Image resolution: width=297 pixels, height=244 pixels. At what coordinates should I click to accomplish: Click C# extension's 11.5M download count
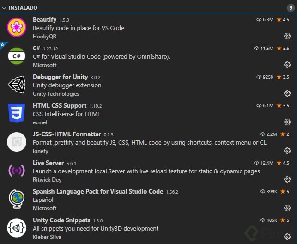pyautogui.click(x=263, y=49)
